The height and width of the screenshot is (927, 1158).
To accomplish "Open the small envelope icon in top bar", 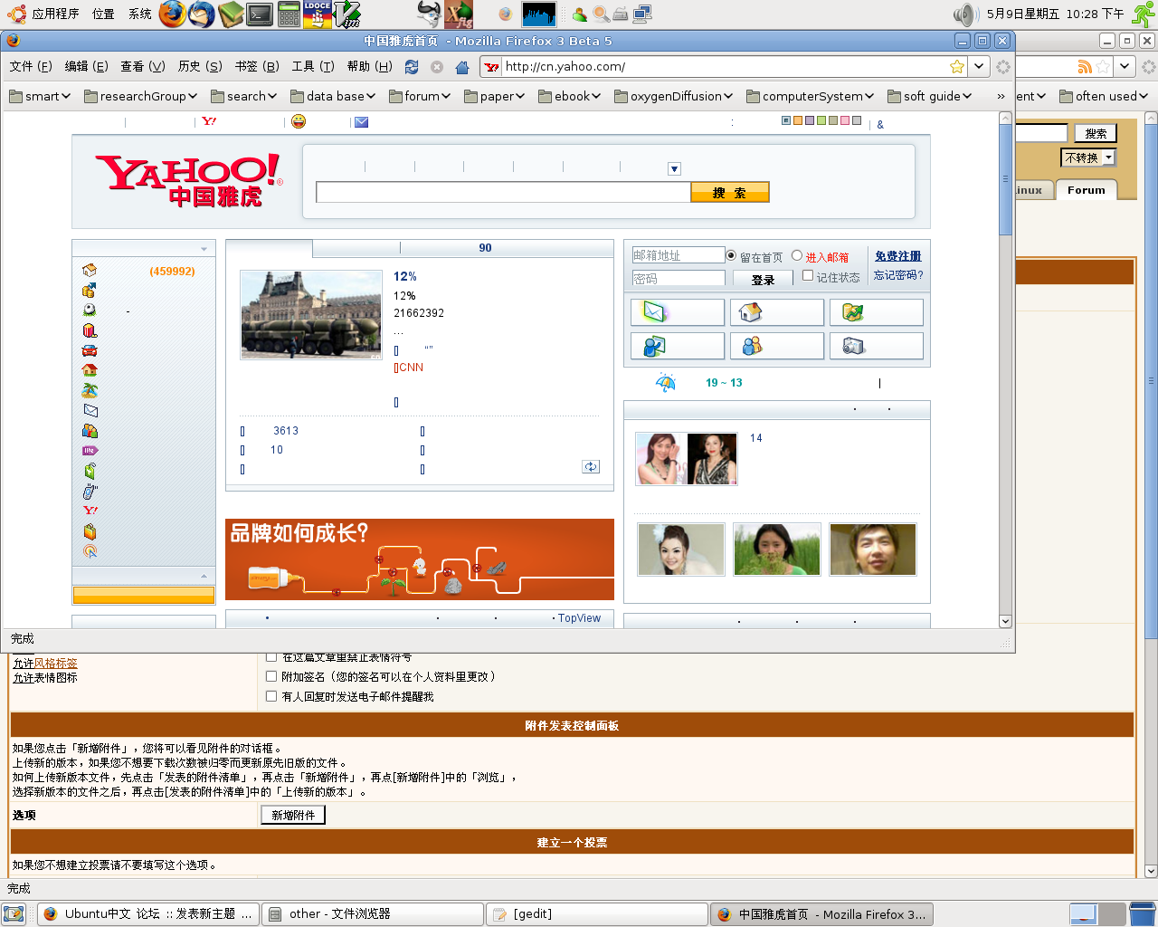I will [361, 122].
